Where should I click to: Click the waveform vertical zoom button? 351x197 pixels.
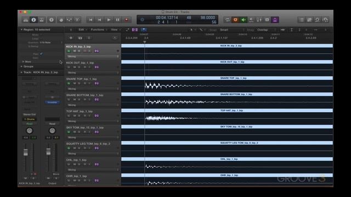[283, 30]
